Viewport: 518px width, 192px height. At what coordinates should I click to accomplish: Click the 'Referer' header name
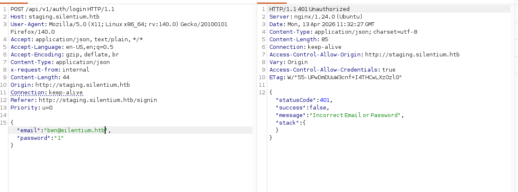pos(24,100)
